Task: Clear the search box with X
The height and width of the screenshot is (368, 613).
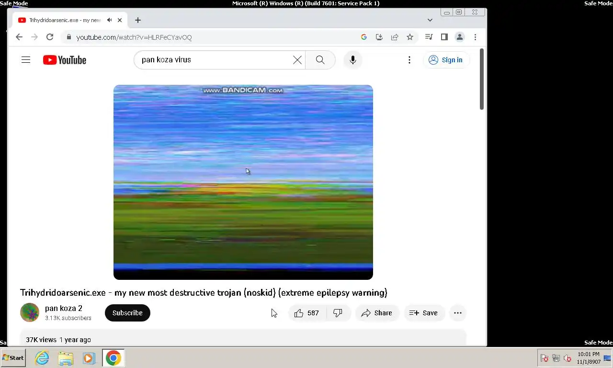Action: click(297, 60)
